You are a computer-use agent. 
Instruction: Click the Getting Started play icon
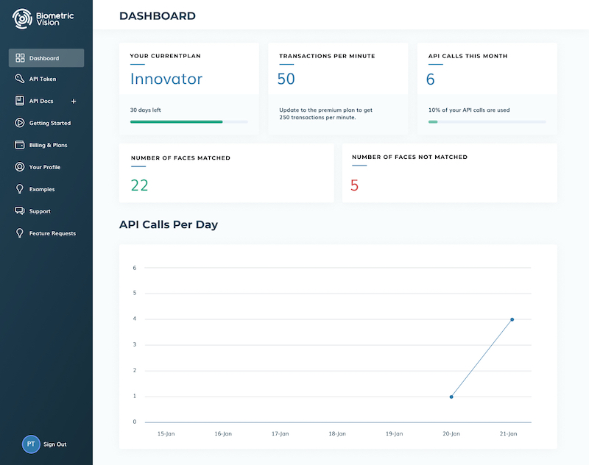tap(20, 123)
